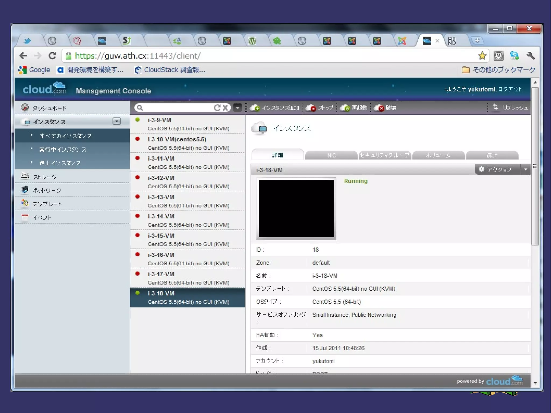Screen dimensions: 551x413
Task: Switch to the NIC tab
Action: [x=331, y=155]
